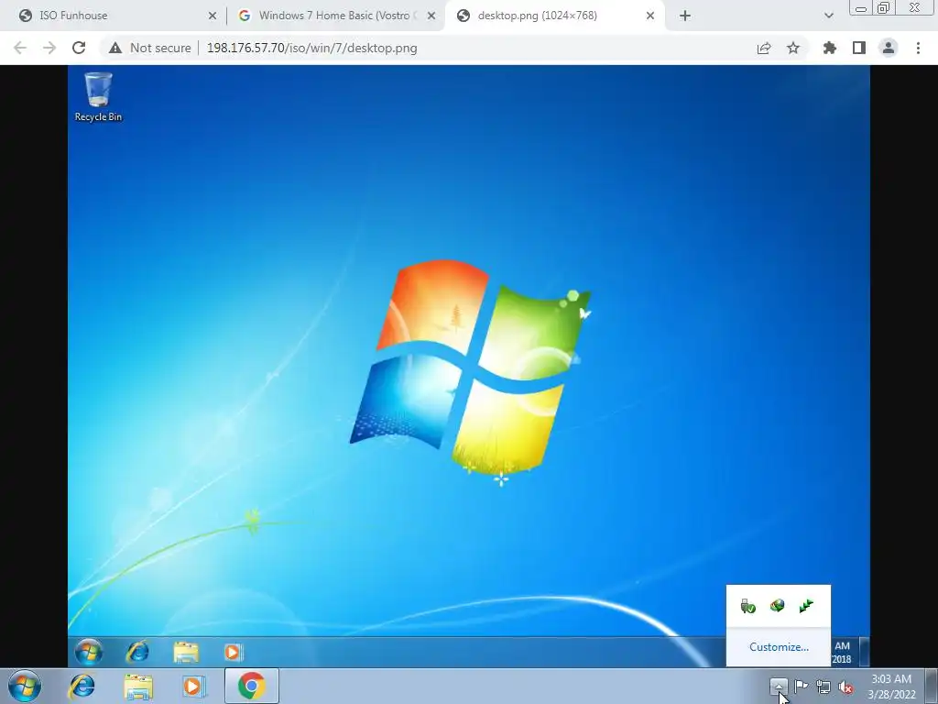The width and height of the screenshot is (938, 704).
Task: Launch Windows Media Player from taskbar
Action: pos(194,686)
